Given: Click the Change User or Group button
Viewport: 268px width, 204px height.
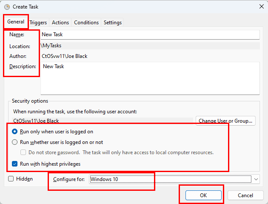Looking at the screenshot, I should pos(225,121).
